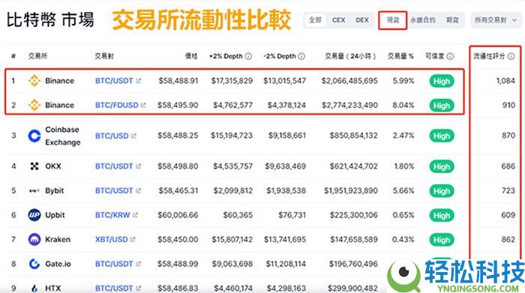Click the Kraken logo icon
This screenshot has width=525, height=293.
(34, 240)
